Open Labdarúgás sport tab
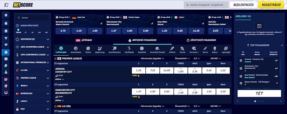This screenshot has width=287, height=114. (x=61, y=50)
